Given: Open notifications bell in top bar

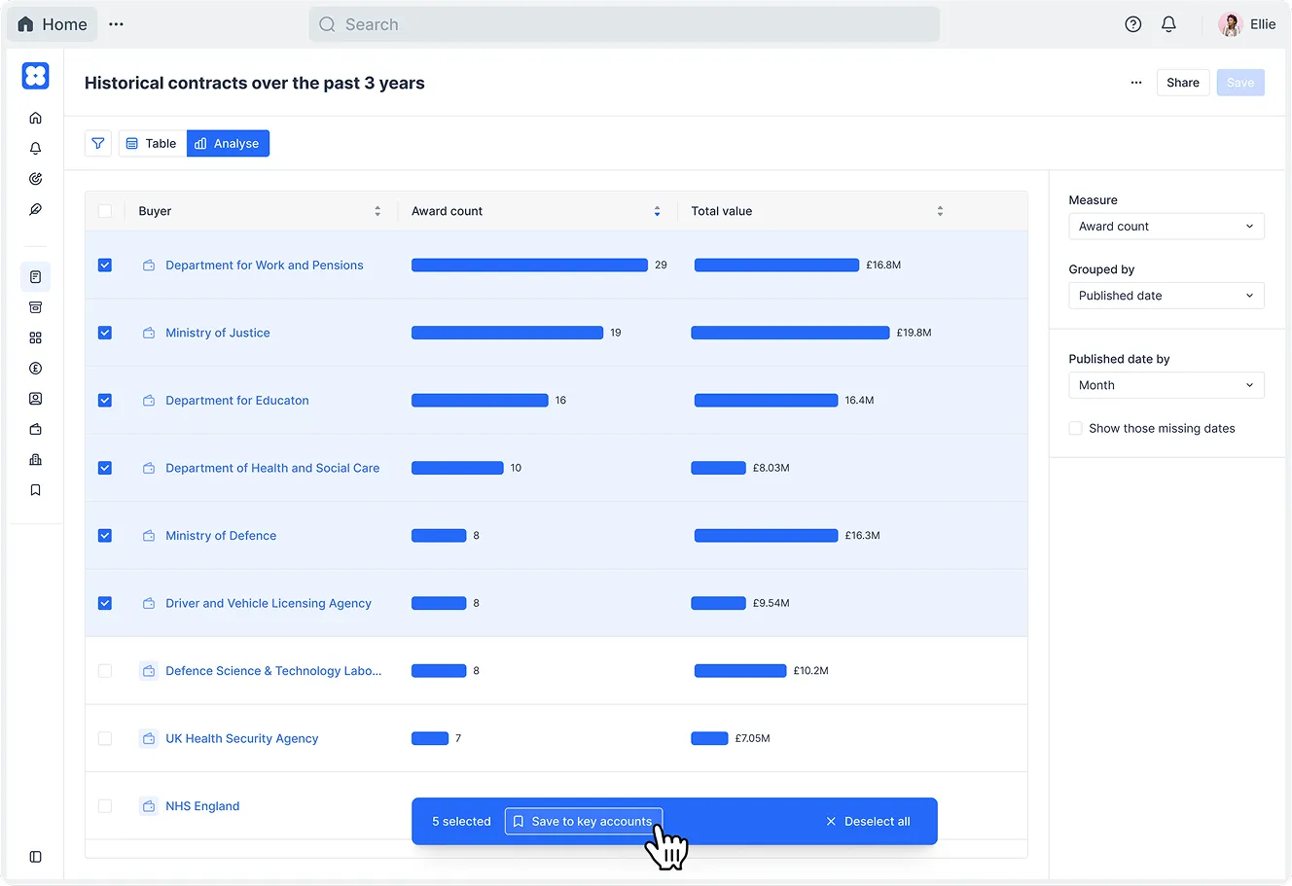Looking at the screenshot, I should coord(1169,24).
